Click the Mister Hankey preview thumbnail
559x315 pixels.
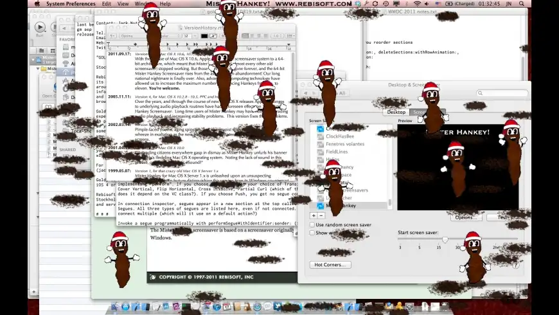tap(458, 167)
